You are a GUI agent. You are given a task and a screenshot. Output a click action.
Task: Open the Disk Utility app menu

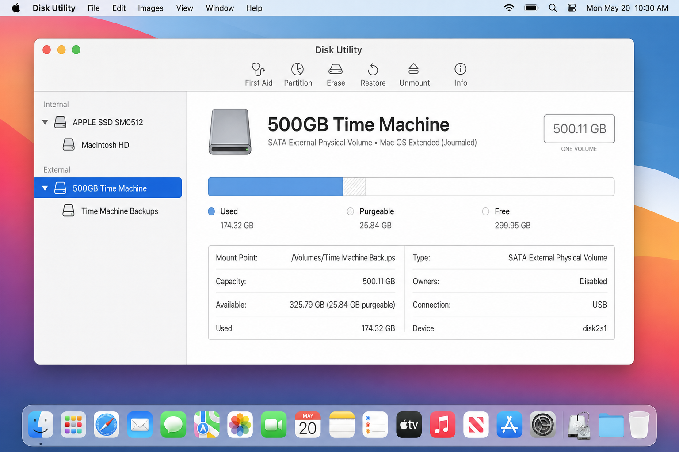point(54,8)
